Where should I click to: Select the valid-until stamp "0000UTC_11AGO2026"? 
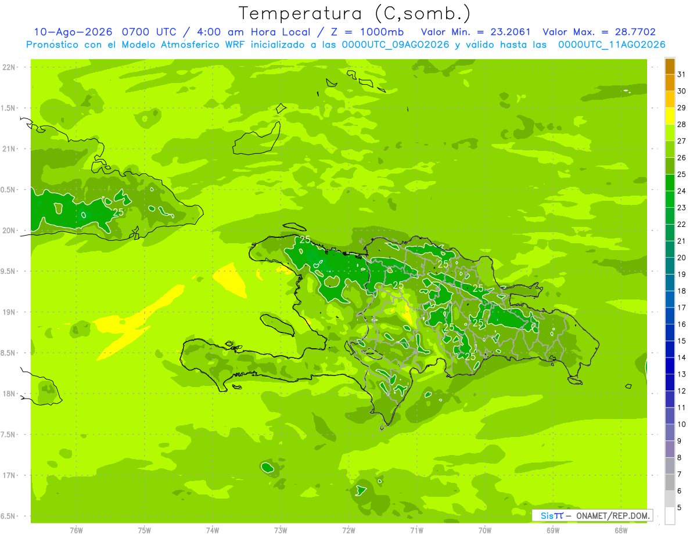pos(612,45)
